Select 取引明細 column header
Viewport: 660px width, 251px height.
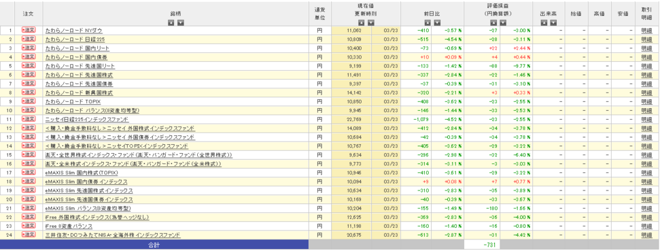click(646, 14)
